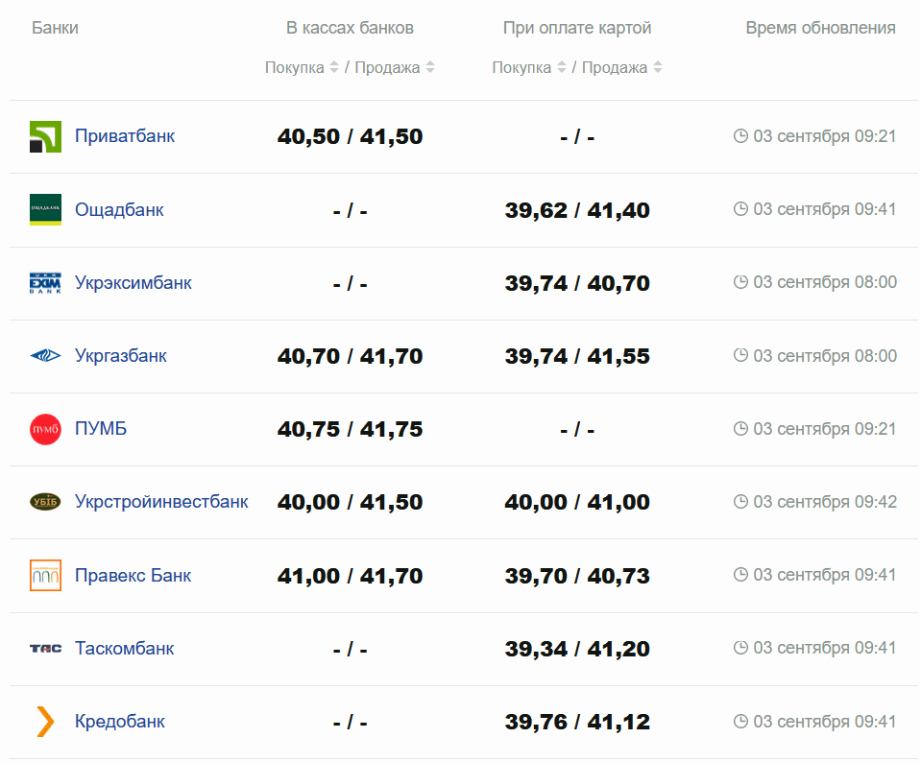This screenshot has width=921, height=762.
Task: Click the Укргазбанк logo icon
Action: point(45,356)
